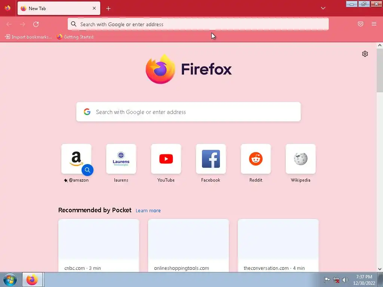
Task: Open the laurens shortcut tile
Action: 121,159
